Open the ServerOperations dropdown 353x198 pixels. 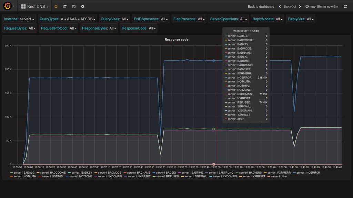point(243,19)
